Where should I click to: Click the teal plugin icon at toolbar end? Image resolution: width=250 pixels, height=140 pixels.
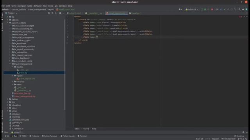pos(246,9)
